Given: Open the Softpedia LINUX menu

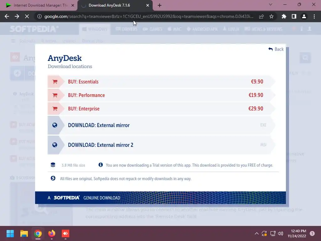Looking at the screenshot, I should [231, 29].
